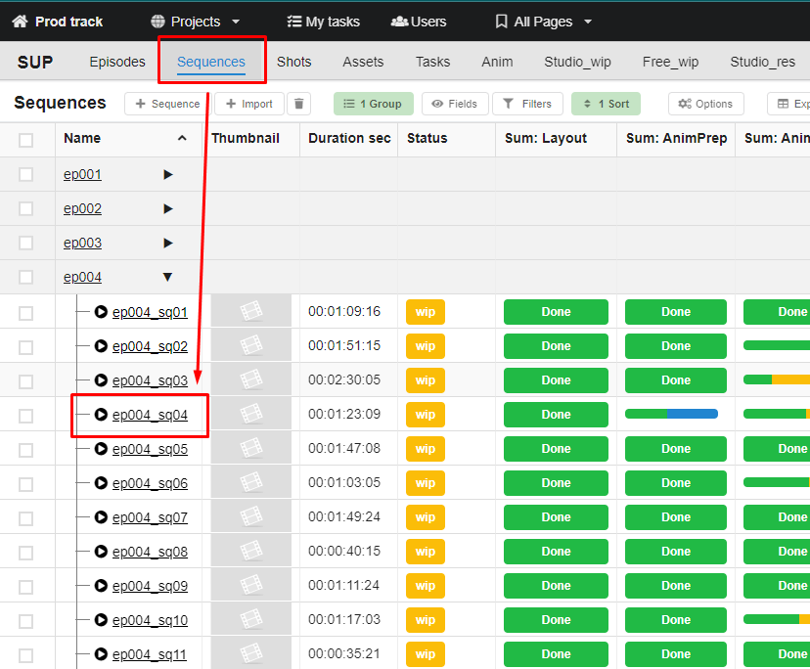Click play icon beside ep004_sq01
The image size is (810, 669).
[x=101, y=312]
